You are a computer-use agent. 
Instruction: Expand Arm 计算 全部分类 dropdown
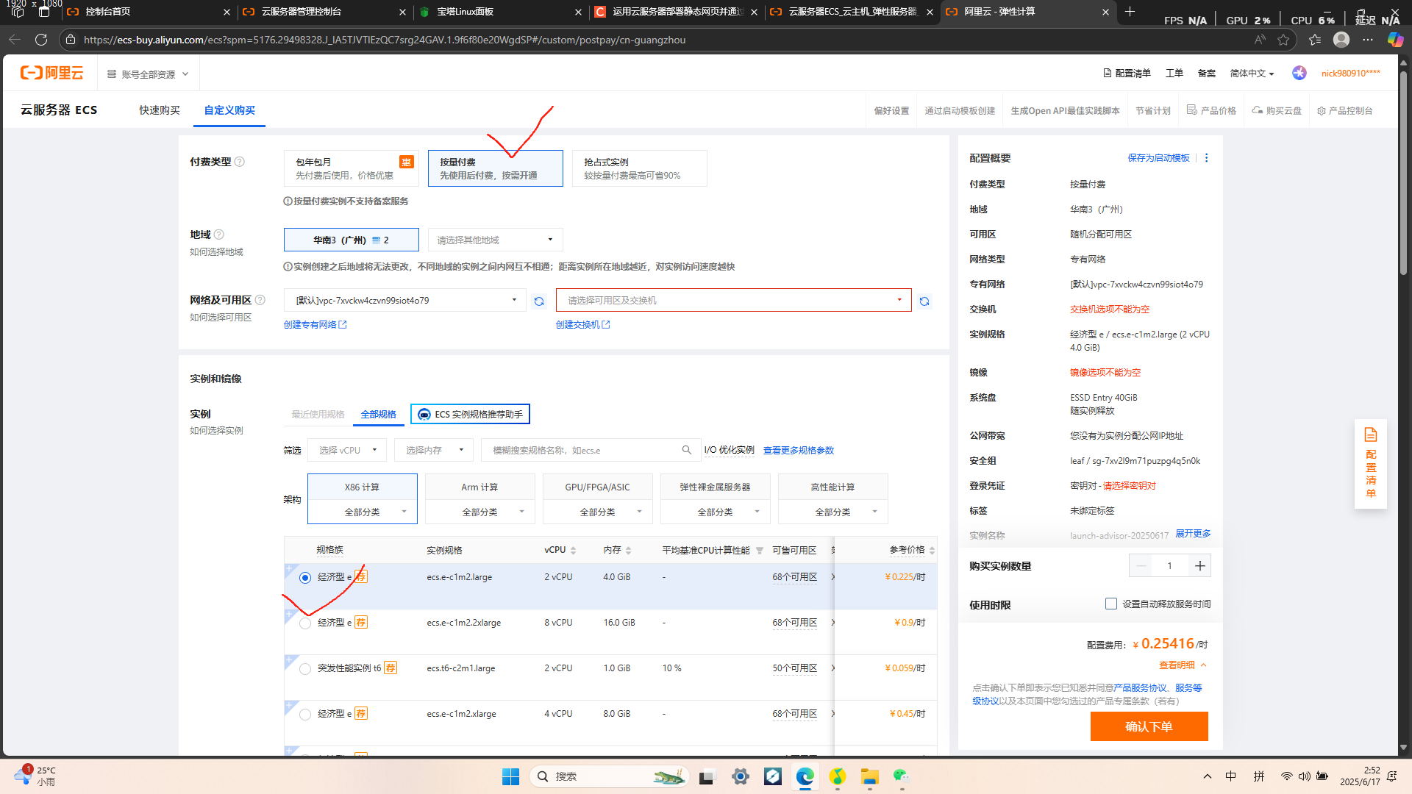(x=480, y=512)
